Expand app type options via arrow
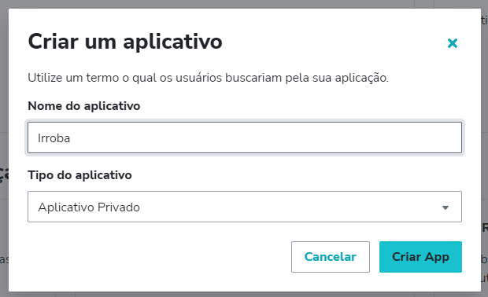Screen dimensions: 488x297 (x=445, y=207)
